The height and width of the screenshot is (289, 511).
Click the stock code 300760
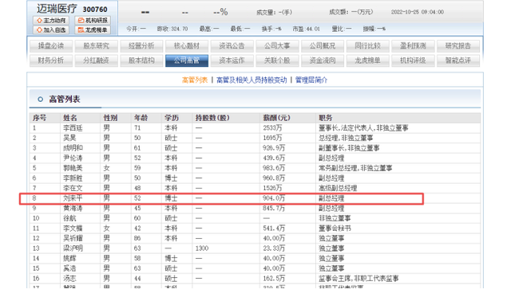click(95, 10)
